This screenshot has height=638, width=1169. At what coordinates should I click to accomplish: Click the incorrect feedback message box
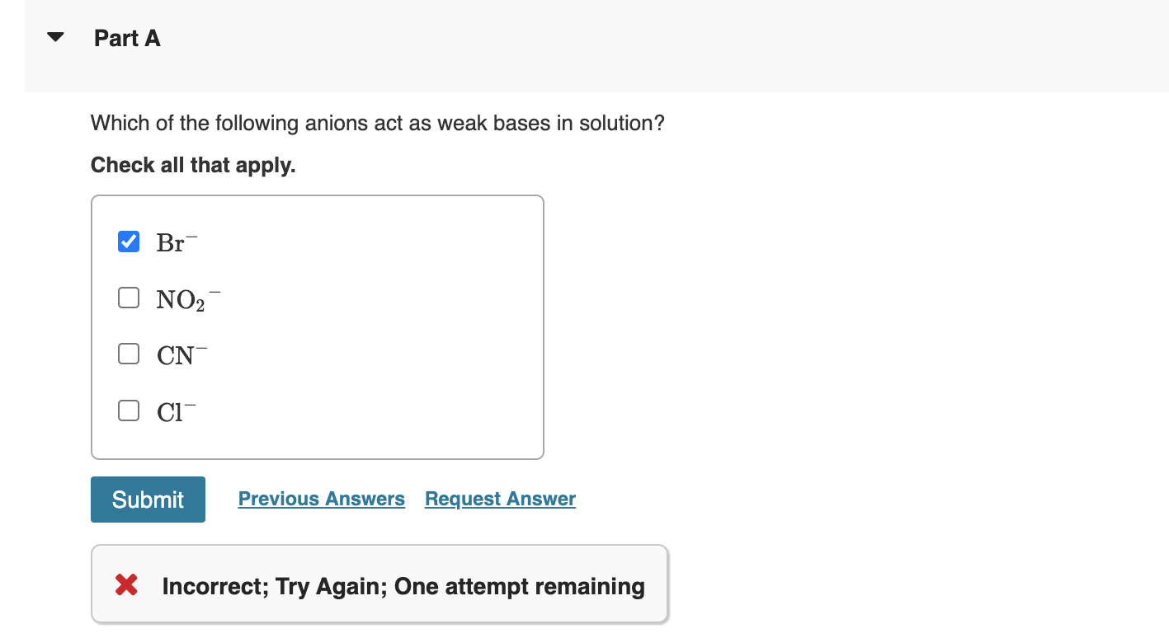[379, 585]
